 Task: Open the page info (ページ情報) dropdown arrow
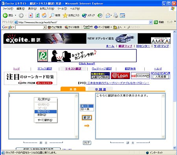111,27
